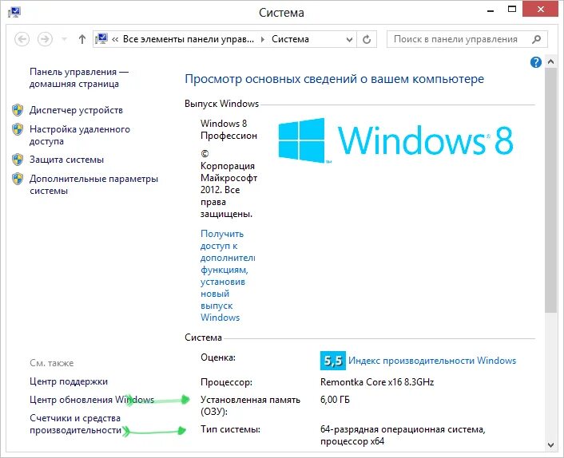Screen dimensions: 564x458
Task: Click the 'Тип системы:' label
Action: tap(230, 429)
